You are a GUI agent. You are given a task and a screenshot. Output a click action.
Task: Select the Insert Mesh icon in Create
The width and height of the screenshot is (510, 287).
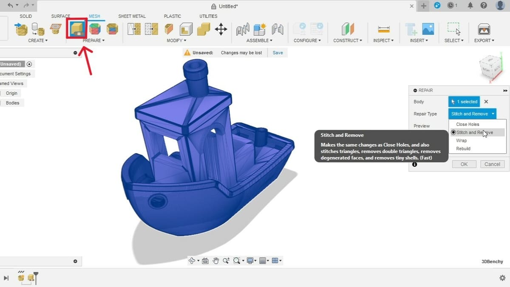pos(21,29)
